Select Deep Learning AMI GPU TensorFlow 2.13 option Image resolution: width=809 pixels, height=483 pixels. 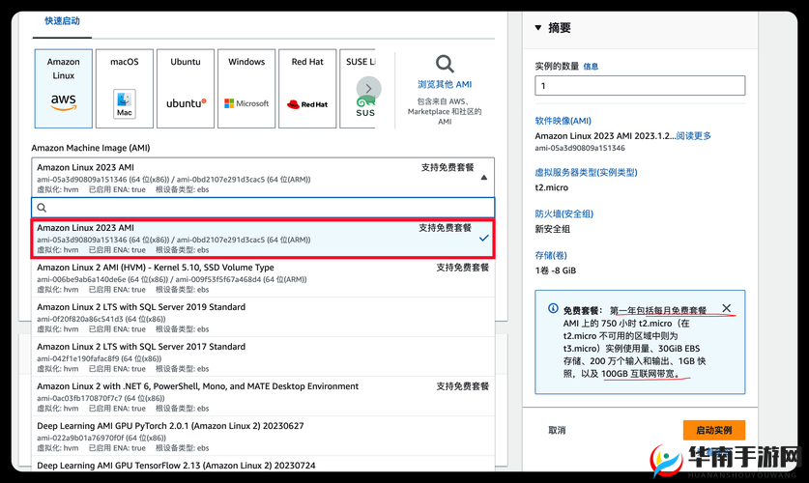[263, 464]
